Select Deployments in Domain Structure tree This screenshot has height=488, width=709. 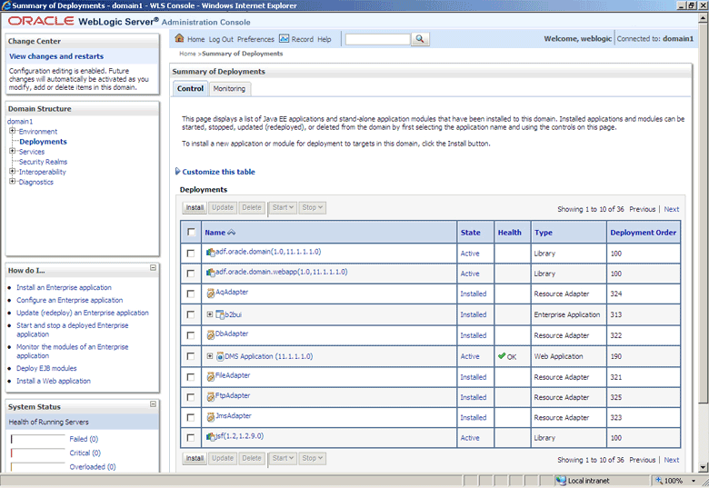click(x=43, y=142)
